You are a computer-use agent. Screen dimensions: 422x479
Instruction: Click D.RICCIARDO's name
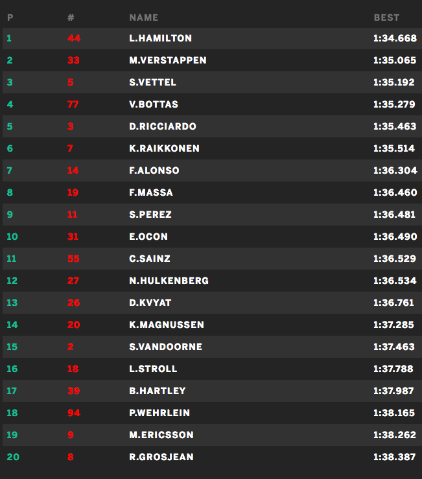162,126
